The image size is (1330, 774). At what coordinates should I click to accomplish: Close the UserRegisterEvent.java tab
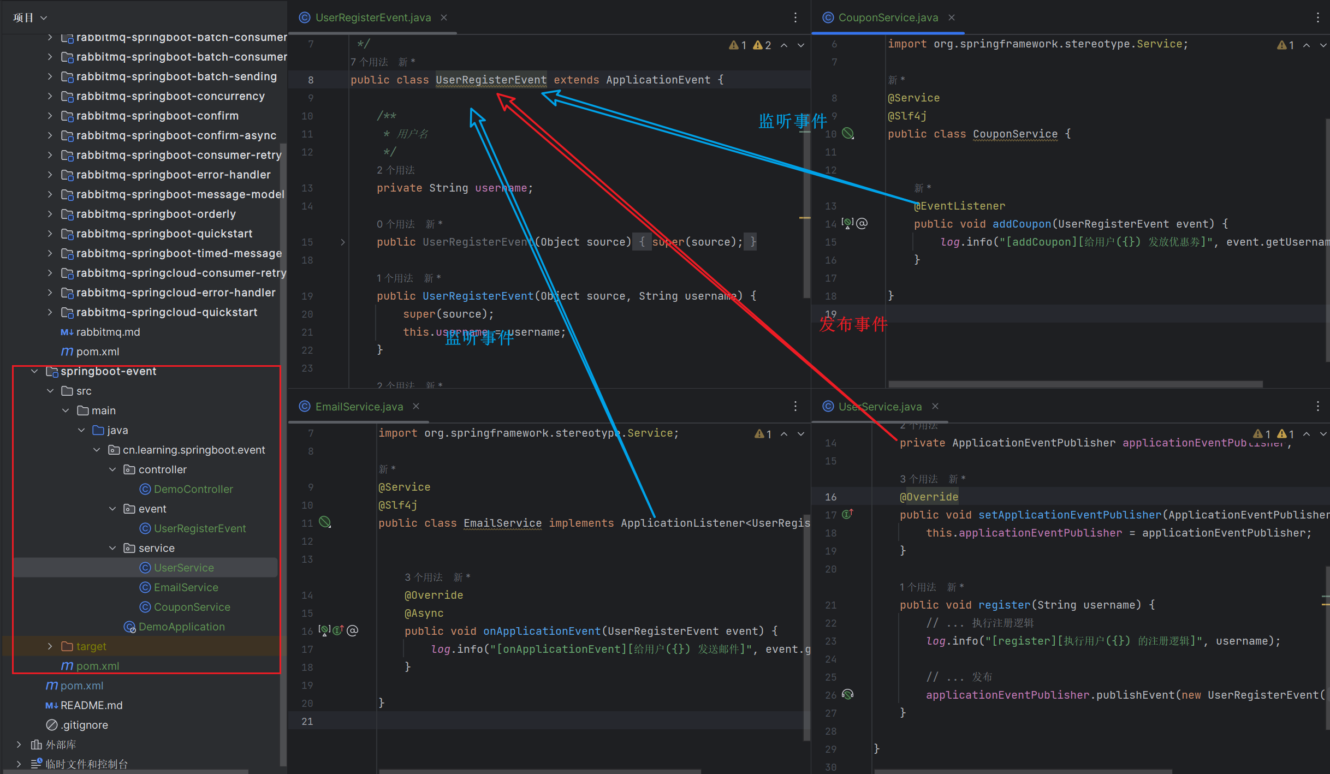pos(444,17)
